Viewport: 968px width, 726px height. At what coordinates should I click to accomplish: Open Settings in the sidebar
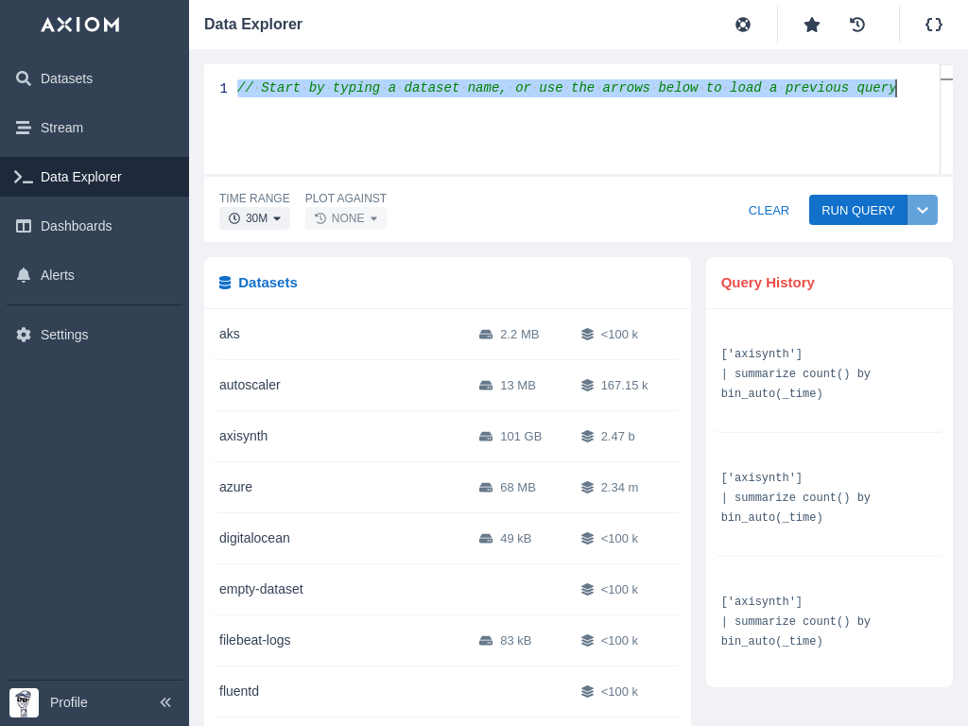[x=64, y=335]
